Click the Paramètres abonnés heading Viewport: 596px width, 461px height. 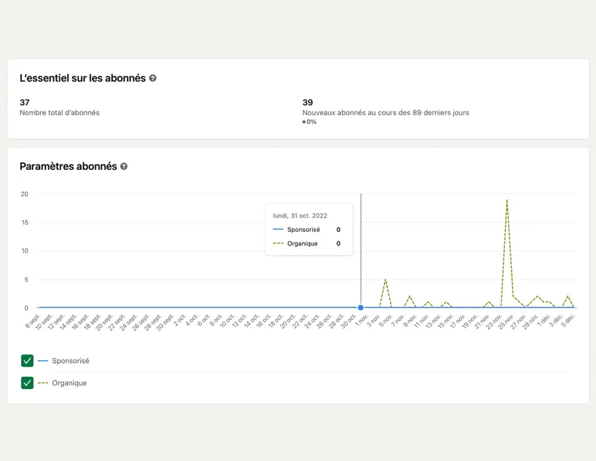click(68, 166)
